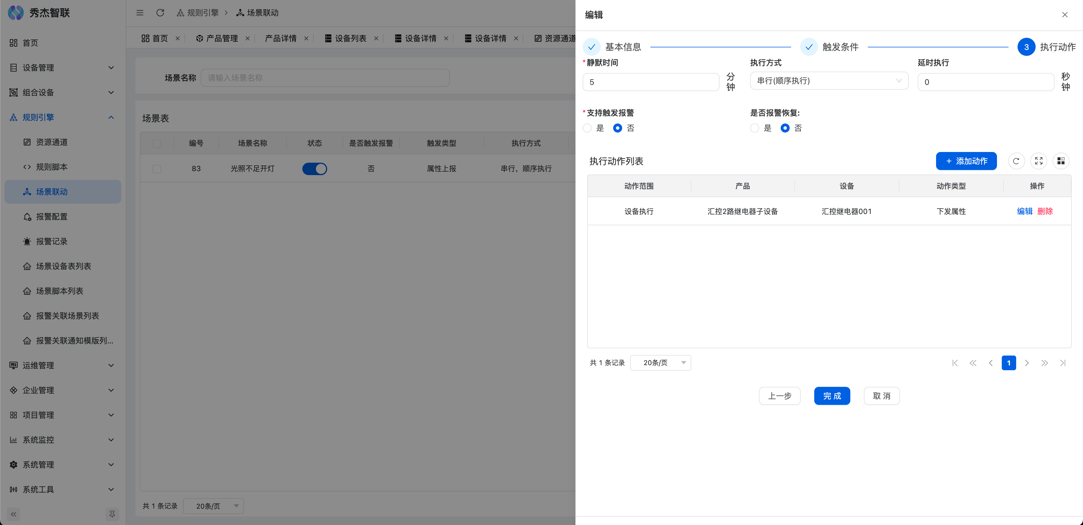Toggle the hamburger menu collapse icon
This screenshot has height=525, width=1083.
pyautogui.click(x=140, y=13)
